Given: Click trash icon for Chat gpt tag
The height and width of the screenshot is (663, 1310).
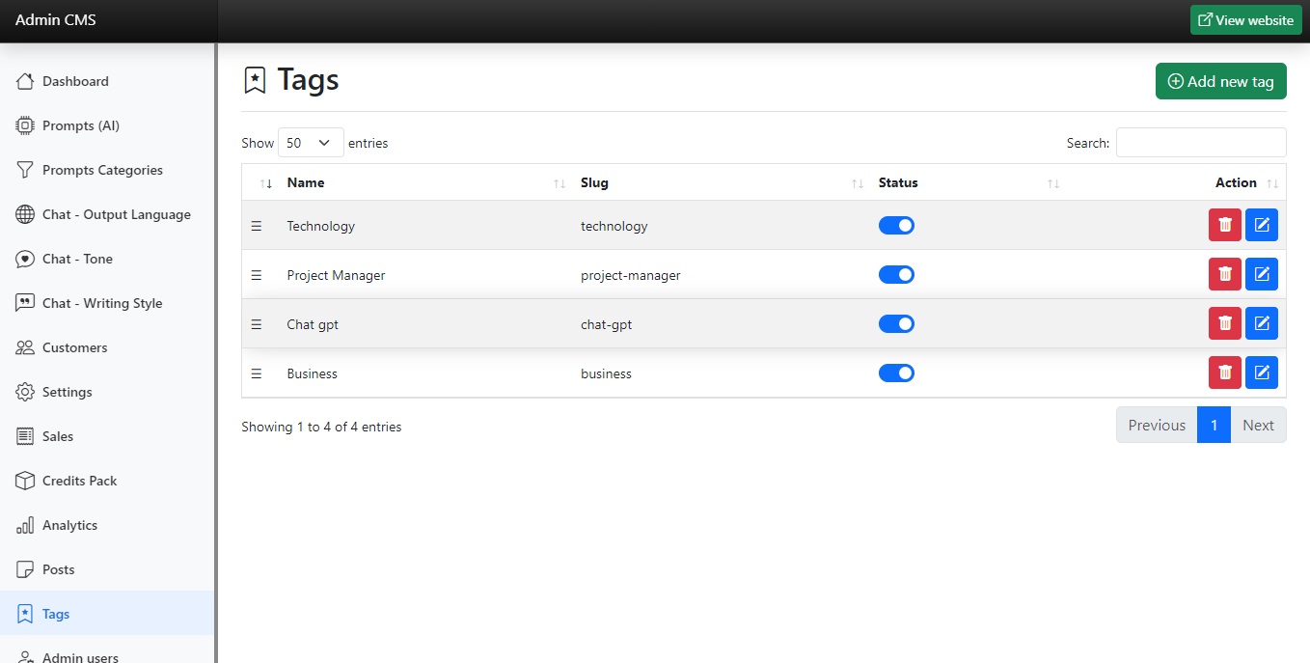Looking at the screenshot, I should click(1224, 323).
